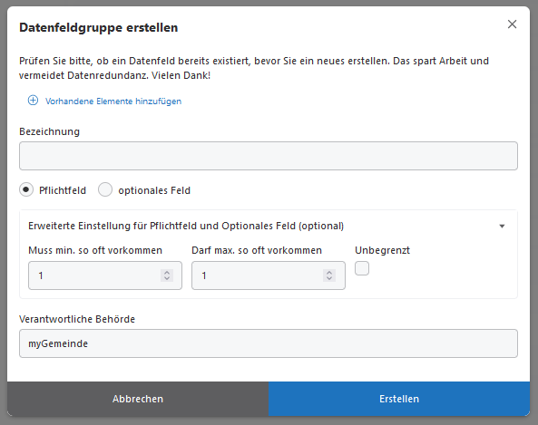The image size is (538, 425).
Task: Close the Datenfeldgruppe erstellen dialog
Action: (x=512, y=24)
